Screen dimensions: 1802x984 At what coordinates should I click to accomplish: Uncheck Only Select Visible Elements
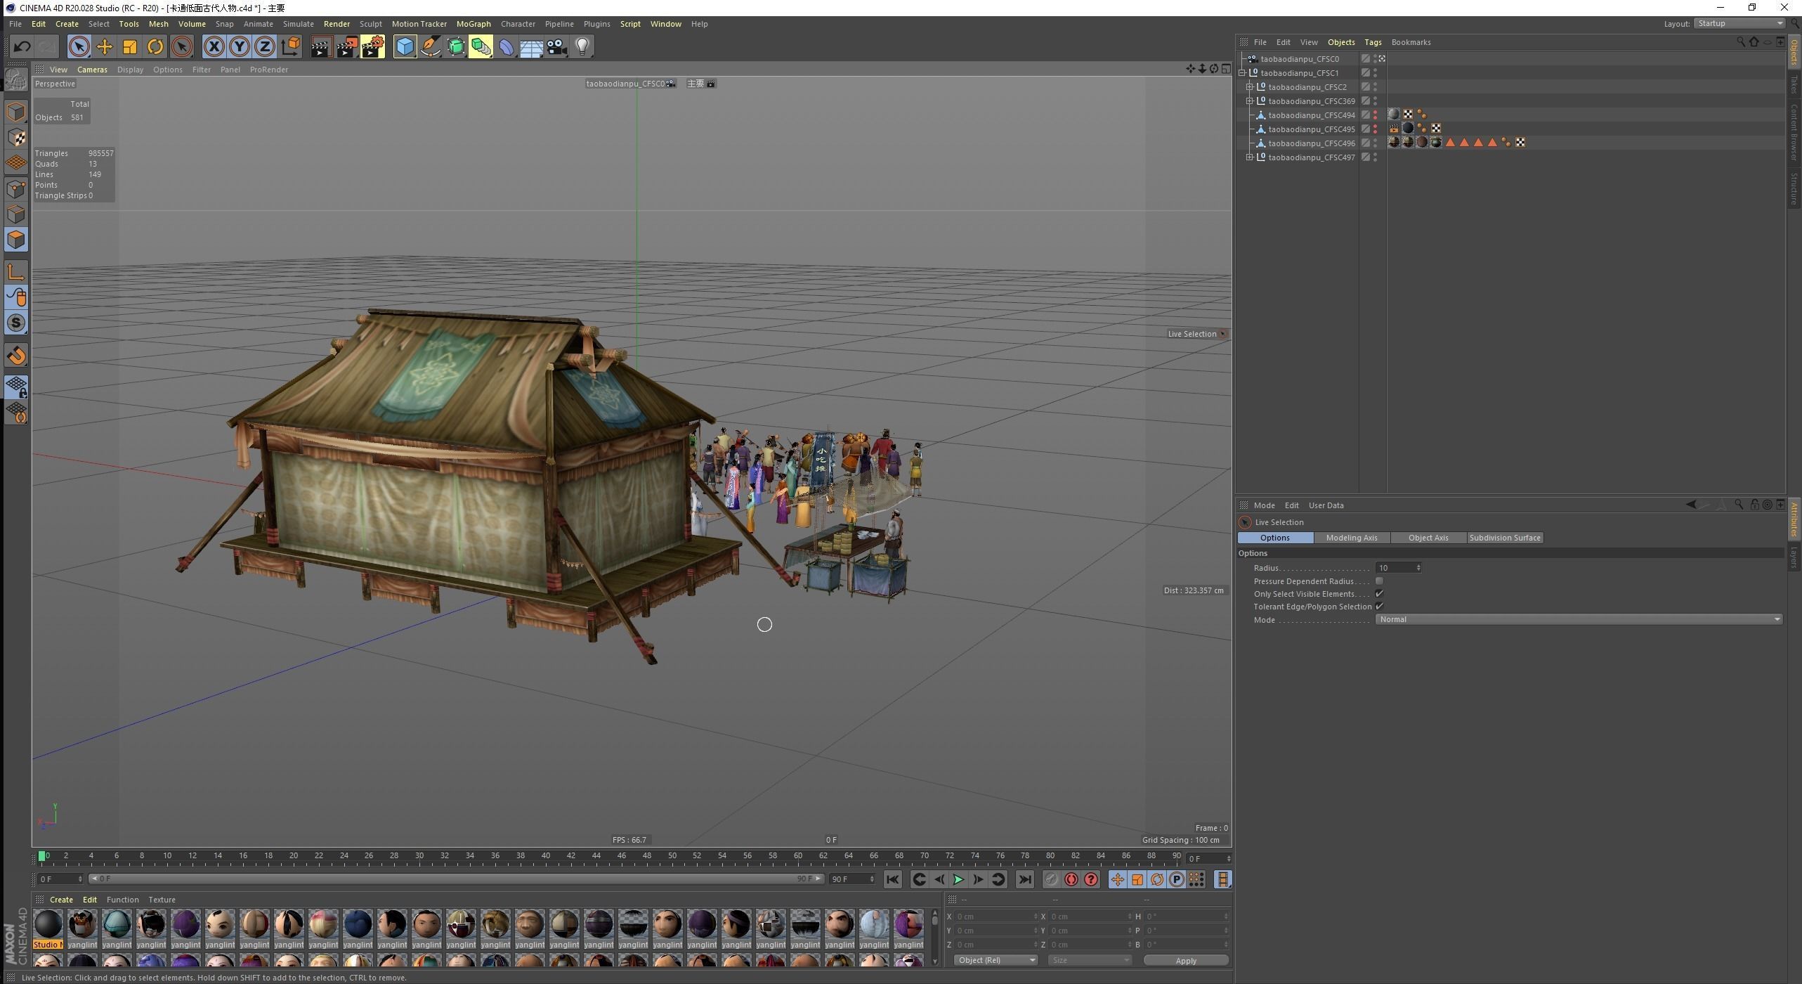[1379, 594]
